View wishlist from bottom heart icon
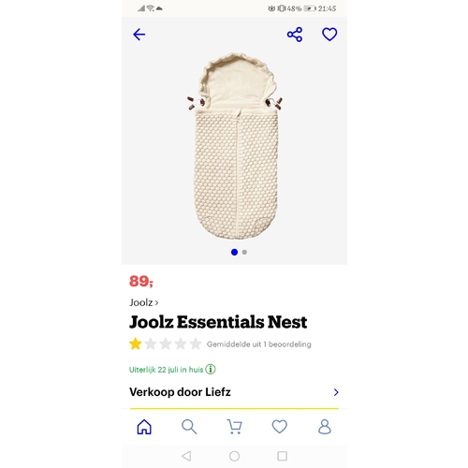 pyautogui.click(x=280, y=427)
